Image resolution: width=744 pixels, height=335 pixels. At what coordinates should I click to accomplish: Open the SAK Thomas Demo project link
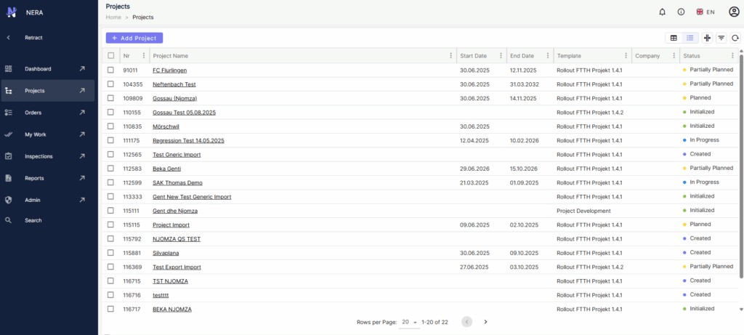point(171,182)
